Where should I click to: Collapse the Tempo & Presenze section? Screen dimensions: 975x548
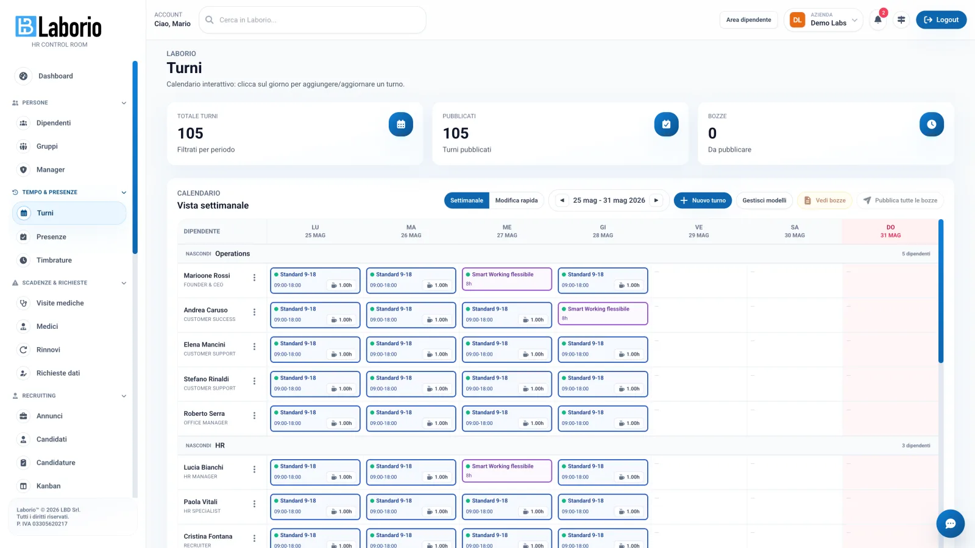[x=69, y=192]
